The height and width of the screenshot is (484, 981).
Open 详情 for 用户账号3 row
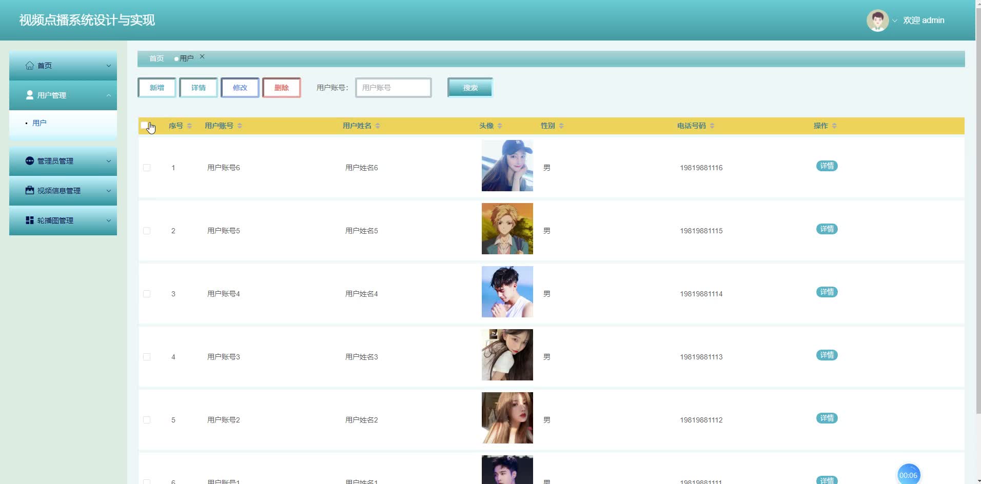pos(827,355)
